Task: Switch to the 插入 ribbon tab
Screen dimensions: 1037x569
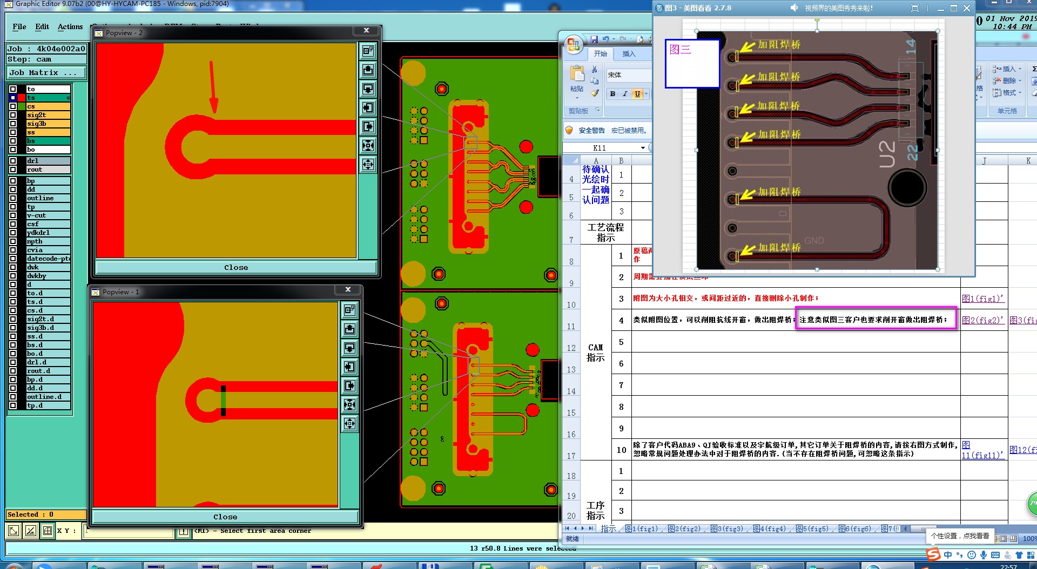Action: [629, 53]
